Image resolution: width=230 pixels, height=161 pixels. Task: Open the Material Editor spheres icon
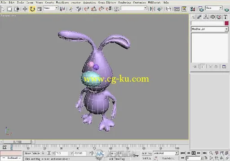click(x=193, y=9)
